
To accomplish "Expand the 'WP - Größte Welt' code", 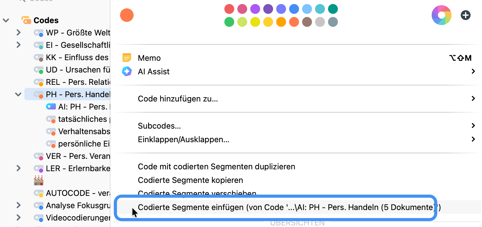I will tap(18, 32).
